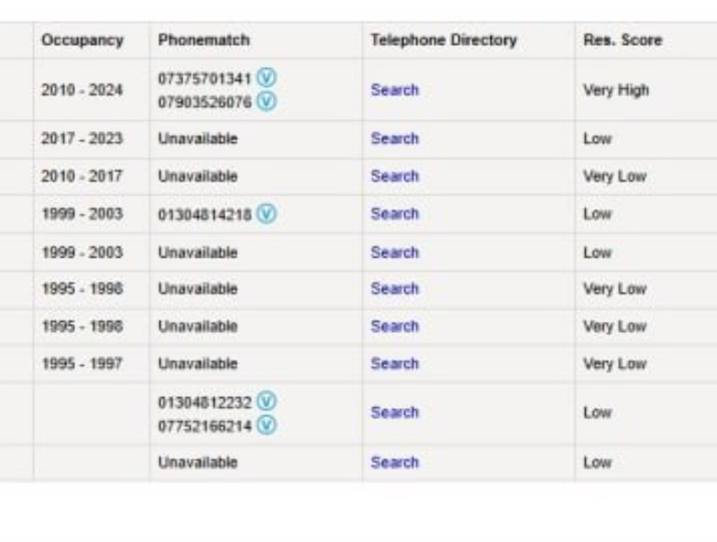Select phone number 07375701341
717x542 pixels.
click(204, 79)
